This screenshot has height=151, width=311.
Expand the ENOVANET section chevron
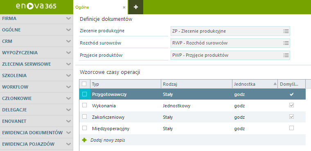[x=68, y=121]
